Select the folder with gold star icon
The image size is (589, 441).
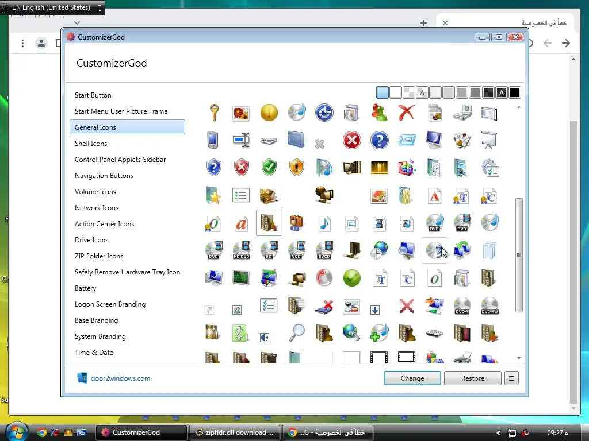213,195
